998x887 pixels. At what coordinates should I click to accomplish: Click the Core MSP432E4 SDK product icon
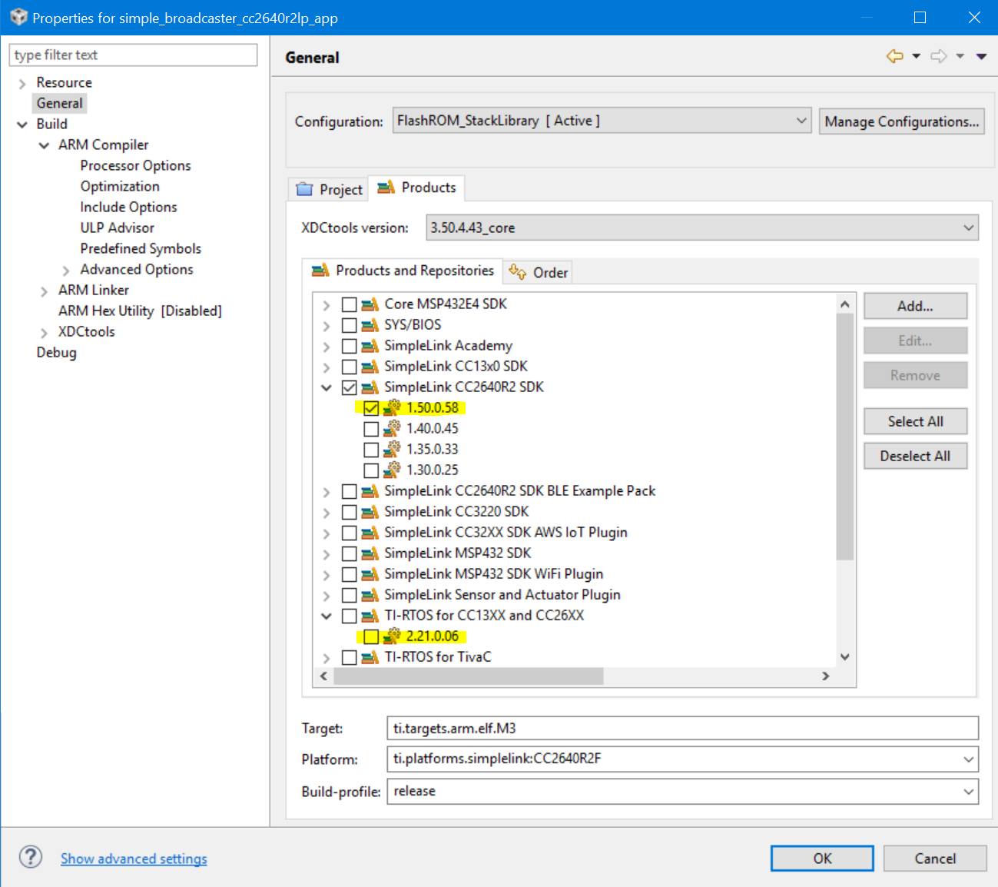coord(370,304)
